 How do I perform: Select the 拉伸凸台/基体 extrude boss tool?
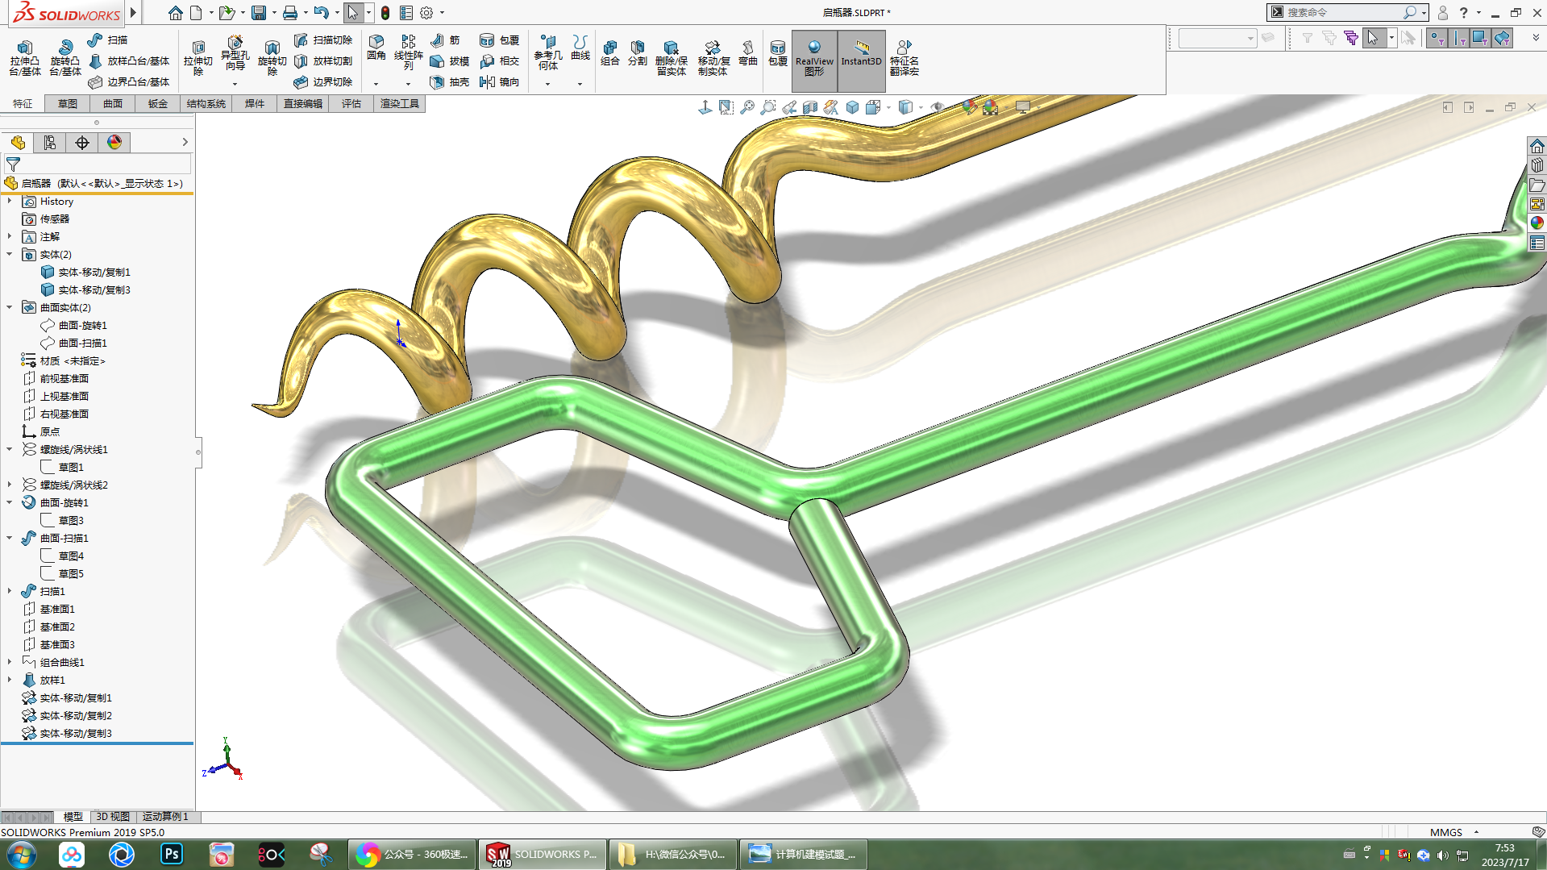click(25, 58)
